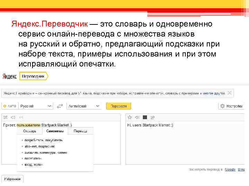Select synonym row 'заказчик, клиентура, клиент'

(46, 153)
